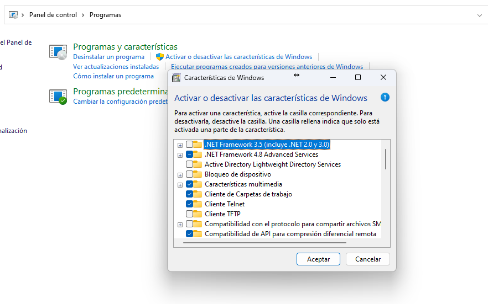The height and width of the screenshot is (304, 488).
Task: Click chevron before Panel de control in breadcrumb
Action: tap(23, 15)
